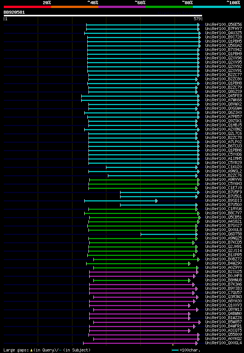Select label UniRef100_Q6ZIK0
This screenshot has height=353, width=244.
tap(223, 112)
